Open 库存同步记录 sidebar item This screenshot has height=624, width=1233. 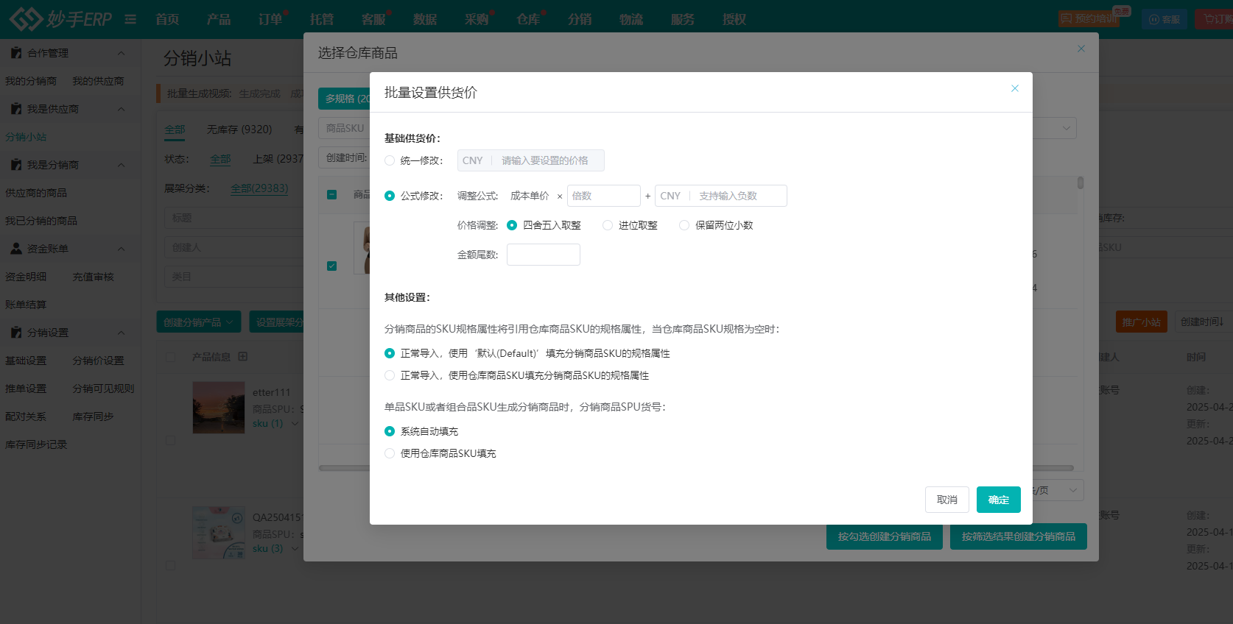point(36,444)
